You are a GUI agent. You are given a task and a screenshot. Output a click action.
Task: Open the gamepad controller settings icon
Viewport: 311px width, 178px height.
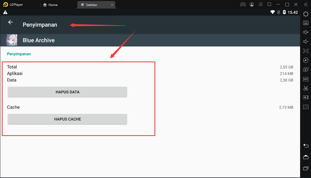tap(243, 4)
